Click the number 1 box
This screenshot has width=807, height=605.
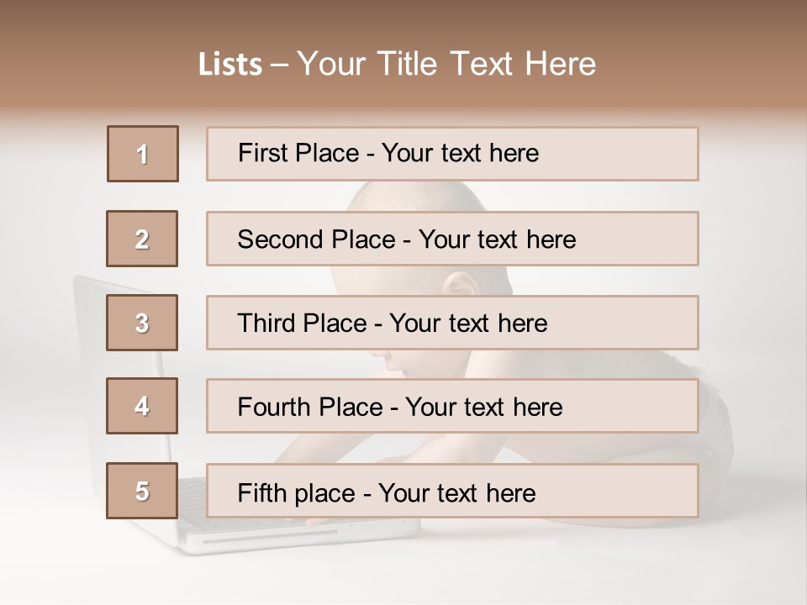(x=143, y=154)
